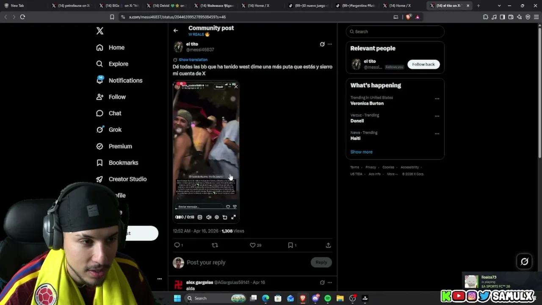Go back using the Community post arrow
Viewport: 542px width, 305px height.
[x=176, y=30]
